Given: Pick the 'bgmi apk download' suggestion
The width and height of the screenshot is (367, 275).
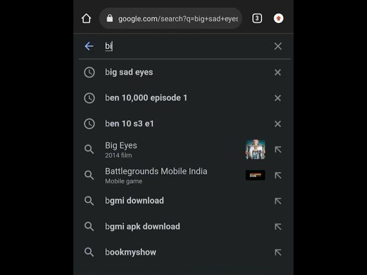Looking at the screenshot, I should click(x=142, y=226).
